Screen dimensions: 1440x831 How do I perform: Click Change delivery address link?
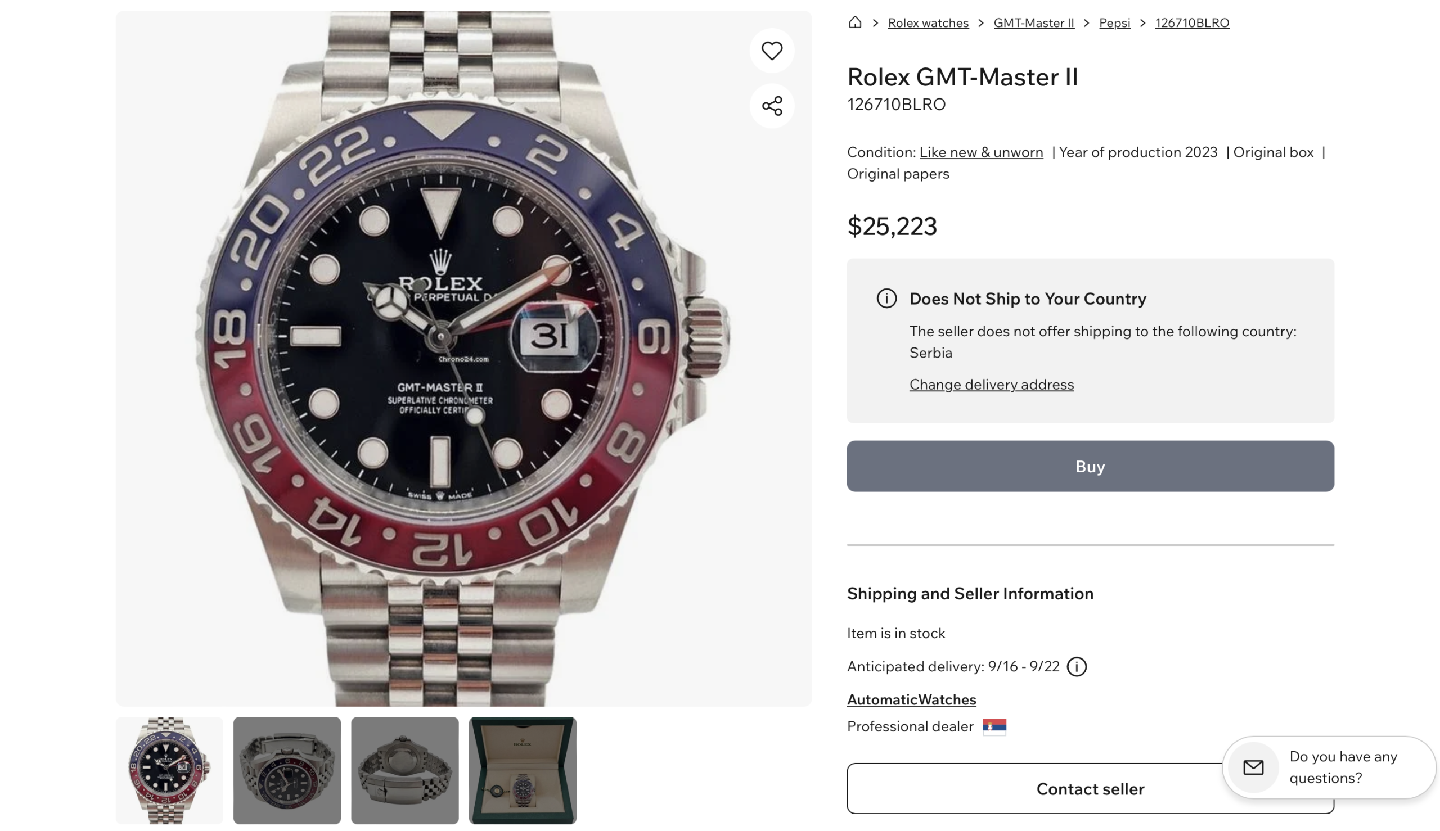tap(991, 384)
